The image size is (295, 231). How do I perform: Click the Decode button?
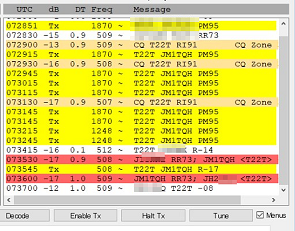pos(25,215)
